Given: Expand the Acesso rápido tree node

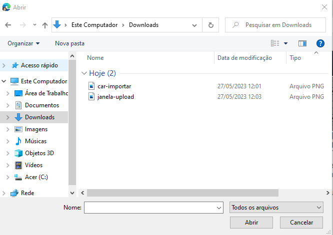Looking at the screenshot, I should (4, 65).
